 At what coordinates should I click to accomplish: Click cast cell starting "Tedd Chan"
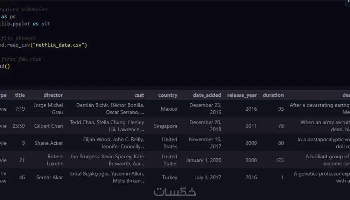(x=107, y=126)
